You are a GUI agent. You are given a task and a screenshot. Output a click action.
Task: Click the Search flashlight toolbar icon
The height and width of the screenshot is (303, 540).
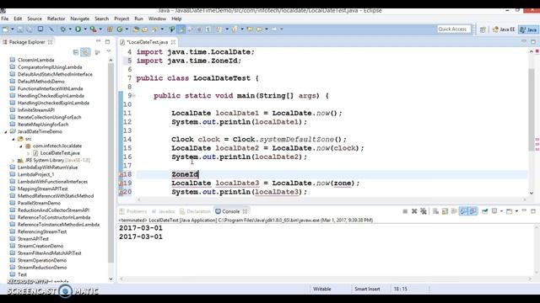point(155,29)
